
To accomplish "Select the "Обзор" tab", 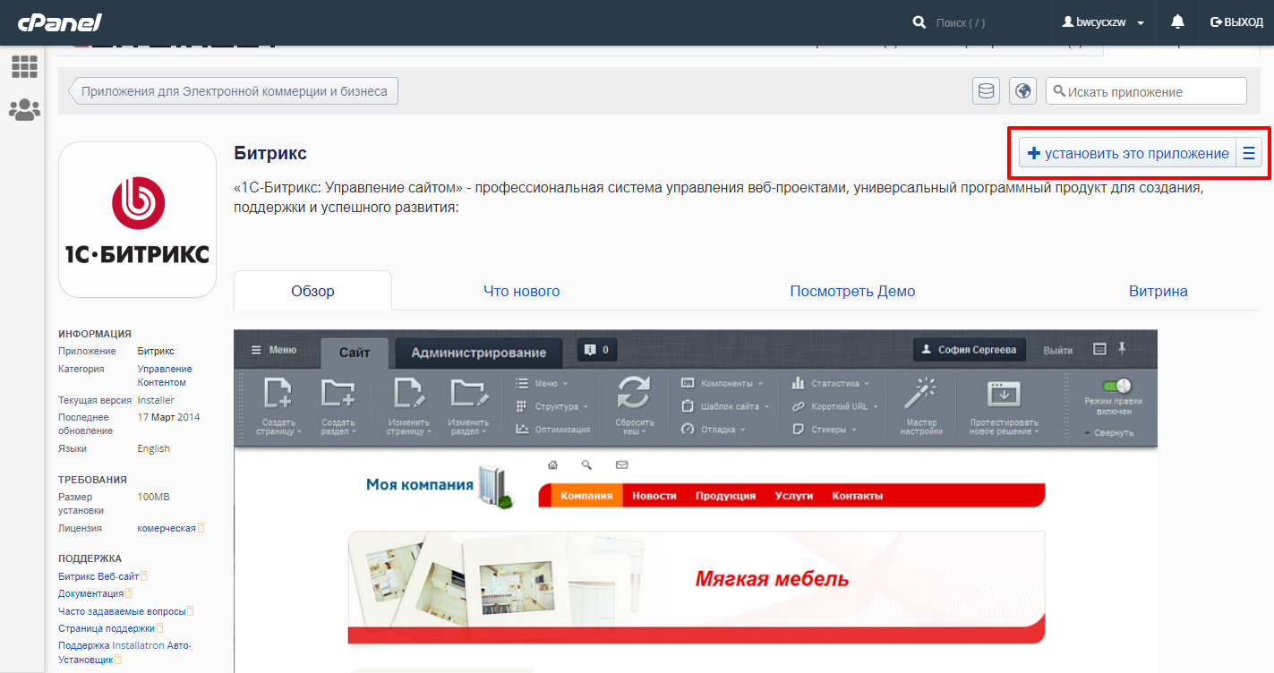I will pyautogui.click(x=312, y=291).
